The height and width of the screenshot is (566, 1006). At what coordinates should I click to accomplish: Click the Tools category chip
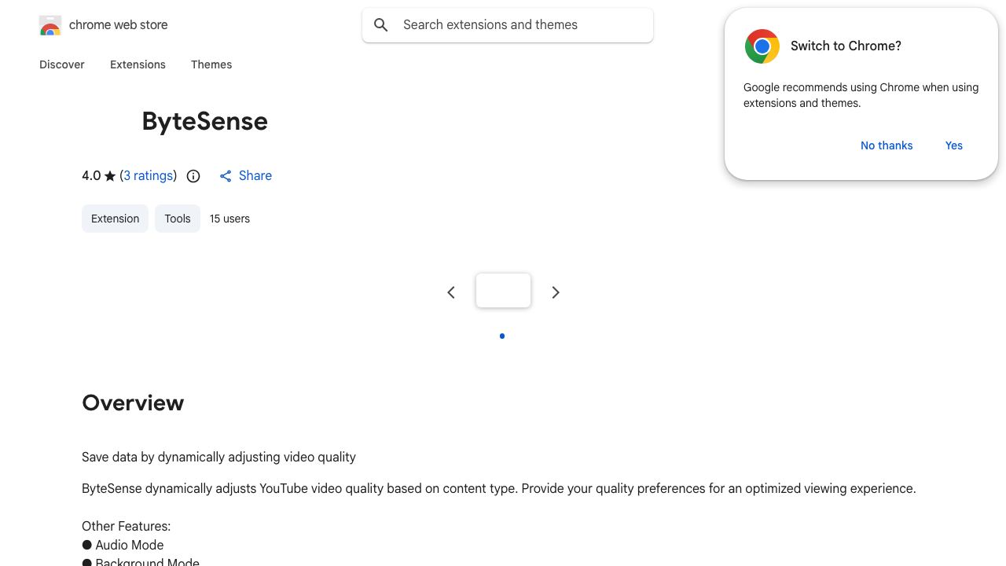tap(178, 219)
